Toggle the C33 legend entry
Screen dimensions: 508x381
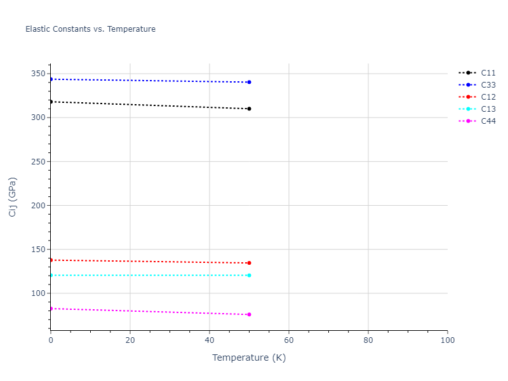click(488, 84)
